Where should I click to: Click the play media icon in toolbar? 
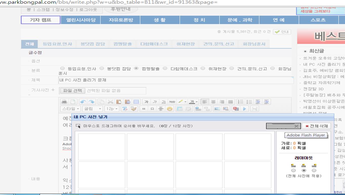coord(245,109)
